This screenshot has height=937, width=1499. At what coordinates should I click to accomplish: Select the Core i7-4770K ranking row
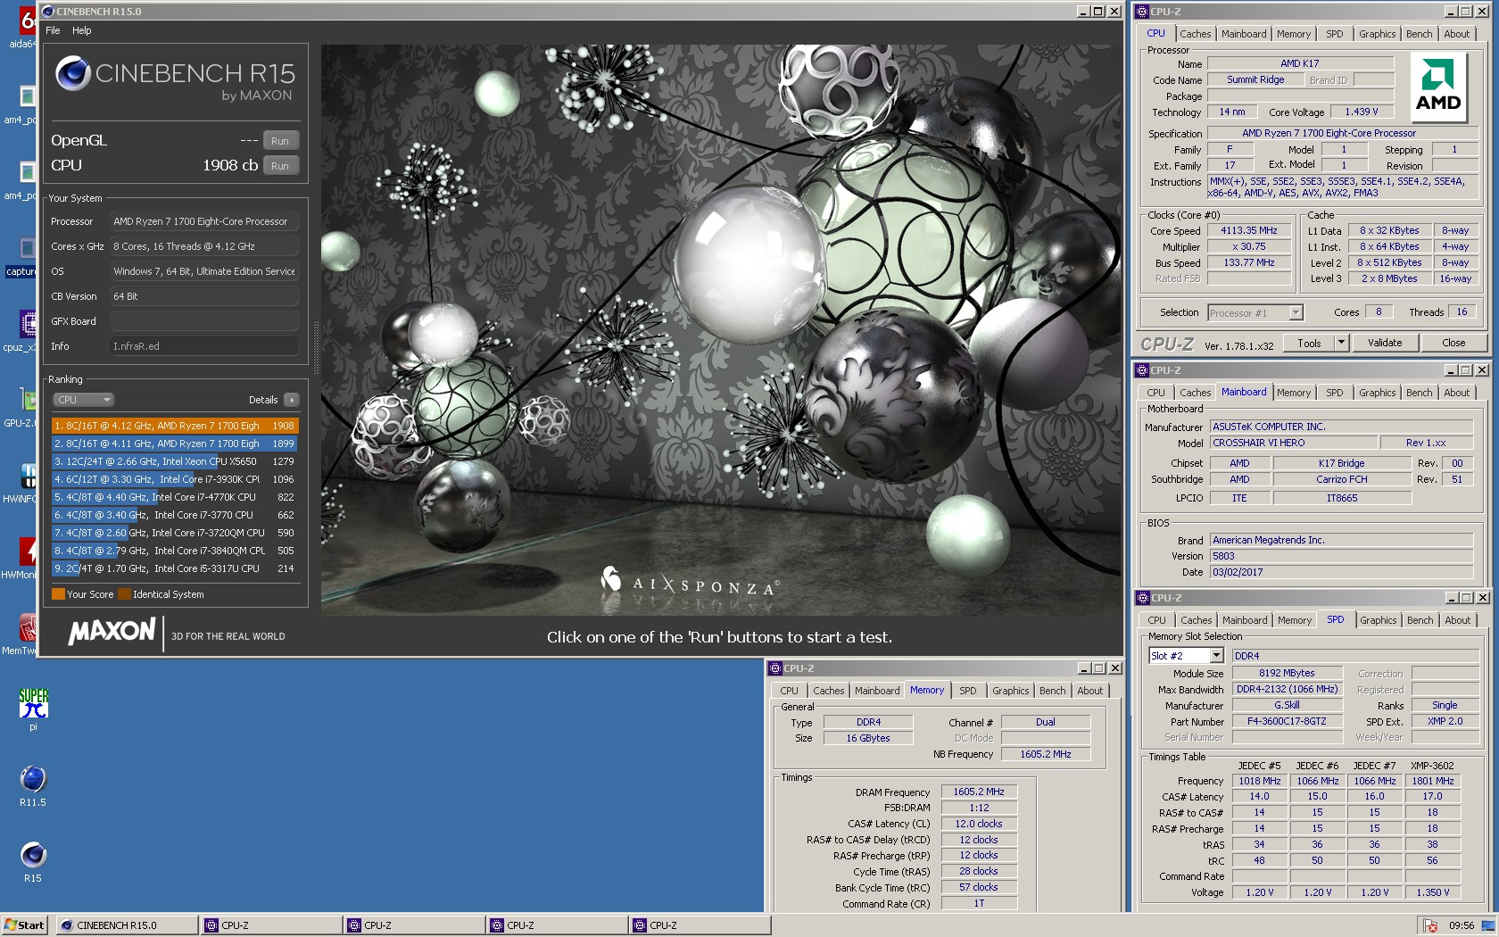coord(175,497)
